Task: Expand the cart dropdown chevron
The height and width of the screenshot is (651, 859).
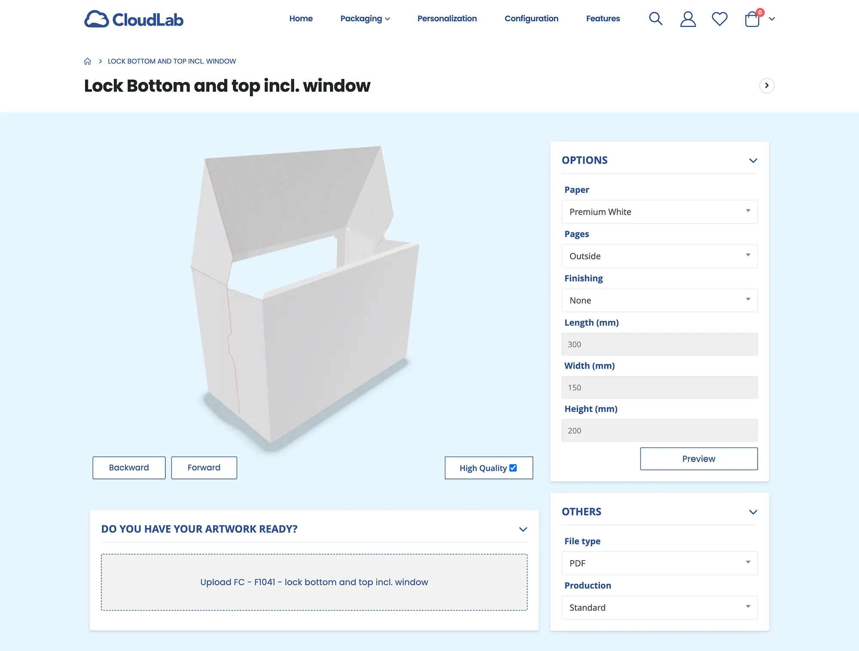Action: click(772, 19)
